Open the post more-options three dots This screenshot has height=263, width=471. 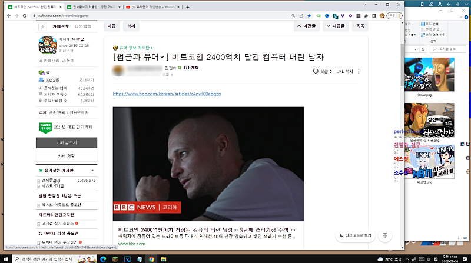click(x=359, y=71)
